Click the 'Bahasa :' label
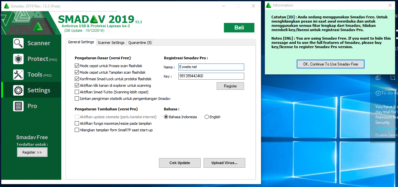 (x=171, y=109)
